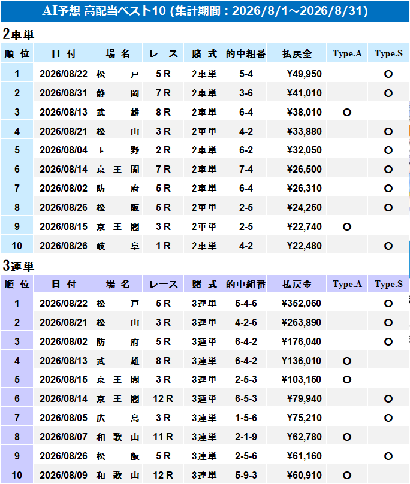Click Type.S circle mark in ¥49,950 row
Screen dimensions: 410x484
click(x=388, y=74)
